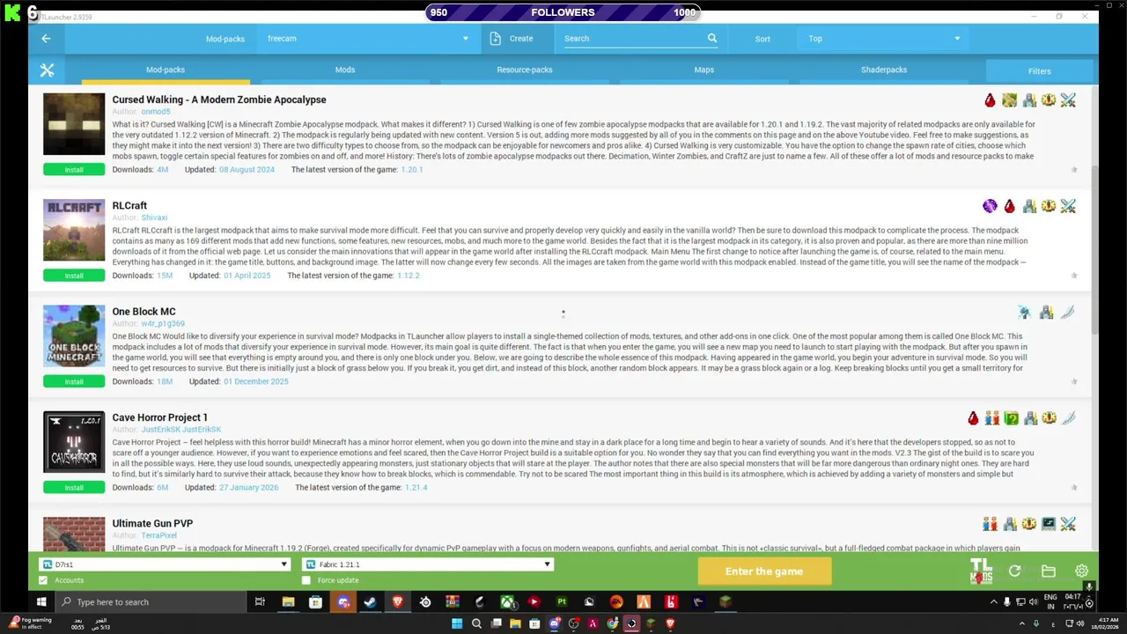Click the refresh icon in the bottom bar

click(x=1015, y=571)
